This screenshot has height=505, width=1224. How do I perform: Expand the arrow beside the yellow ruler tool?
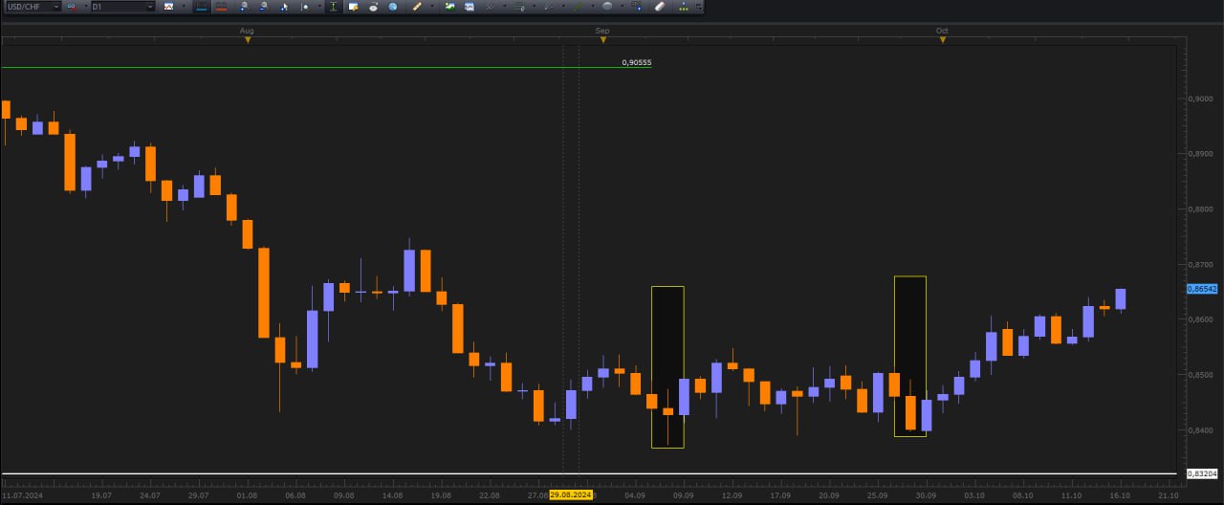432,6
